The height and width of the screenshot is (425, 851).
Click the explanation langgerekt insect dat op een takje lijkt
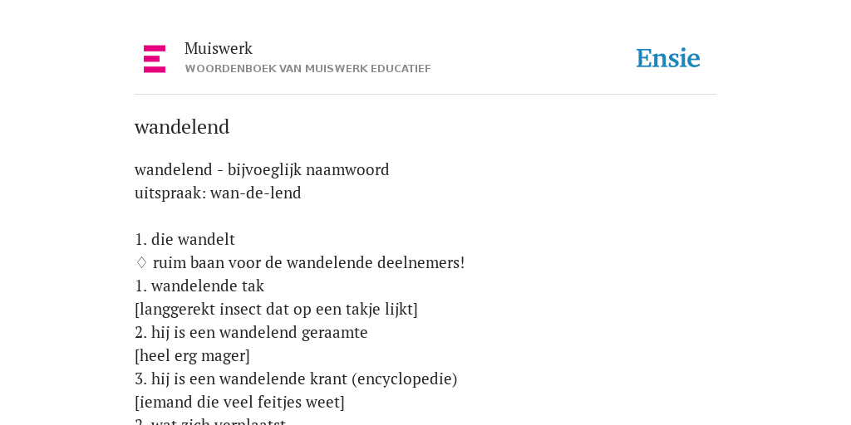(x=276, y=310)
